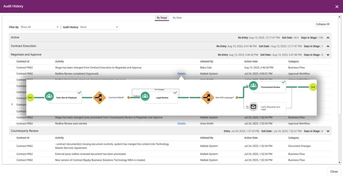The image size is (343, 176).
Task: Click 'Redline Review completed (Approved)' activity text
Action: [77, 73]
